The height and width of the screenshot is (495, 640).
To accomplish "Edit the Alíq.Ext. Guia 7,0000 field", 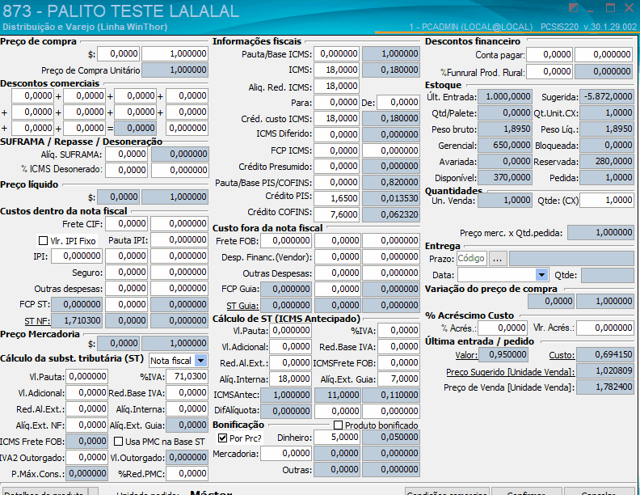I will pos(398,379).
